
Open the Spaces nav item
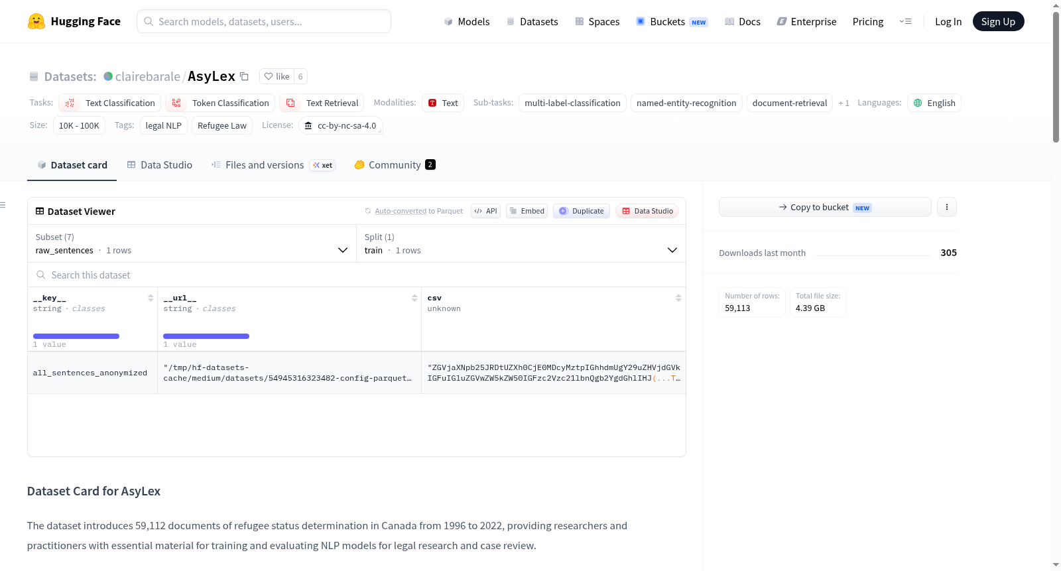[597, 21]
